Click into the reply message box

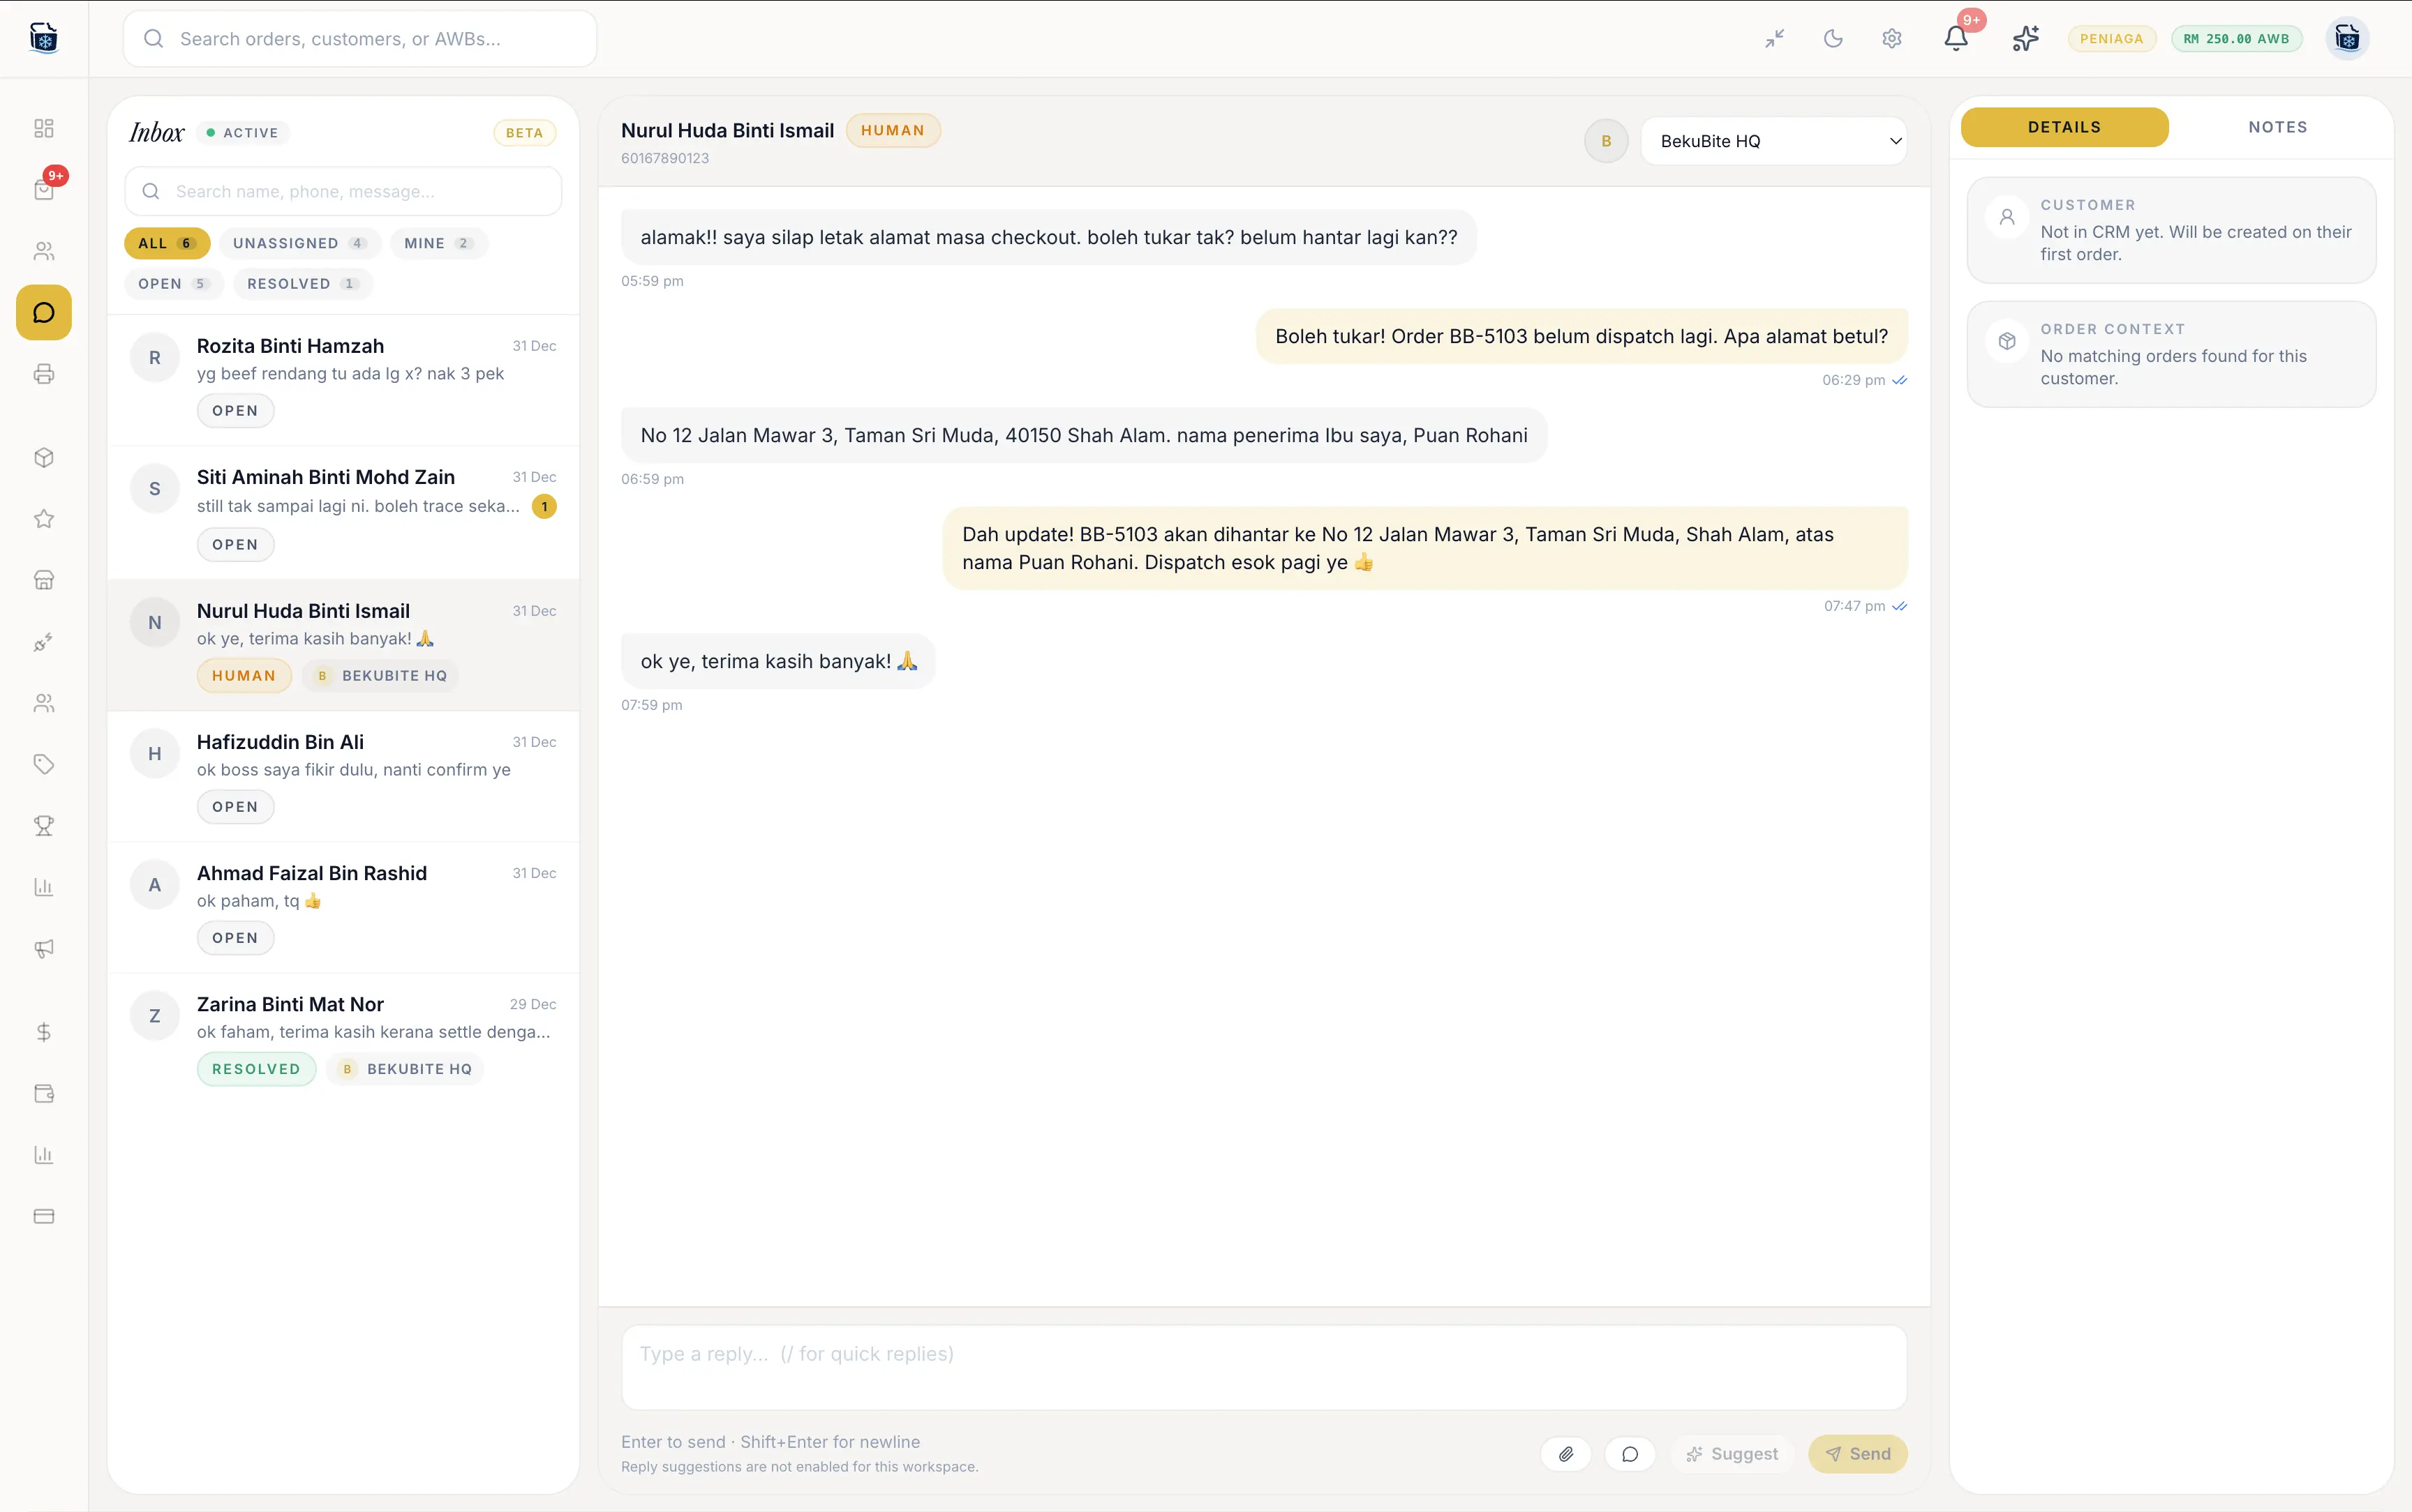click(1263, 1367)
